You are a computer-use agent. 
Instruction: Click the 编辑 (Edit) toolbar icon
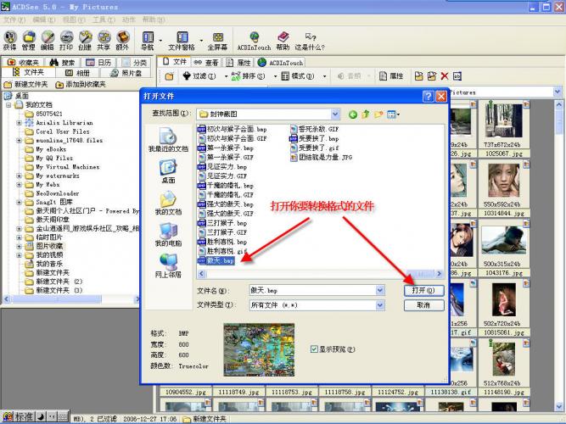[x=48, y=40]
